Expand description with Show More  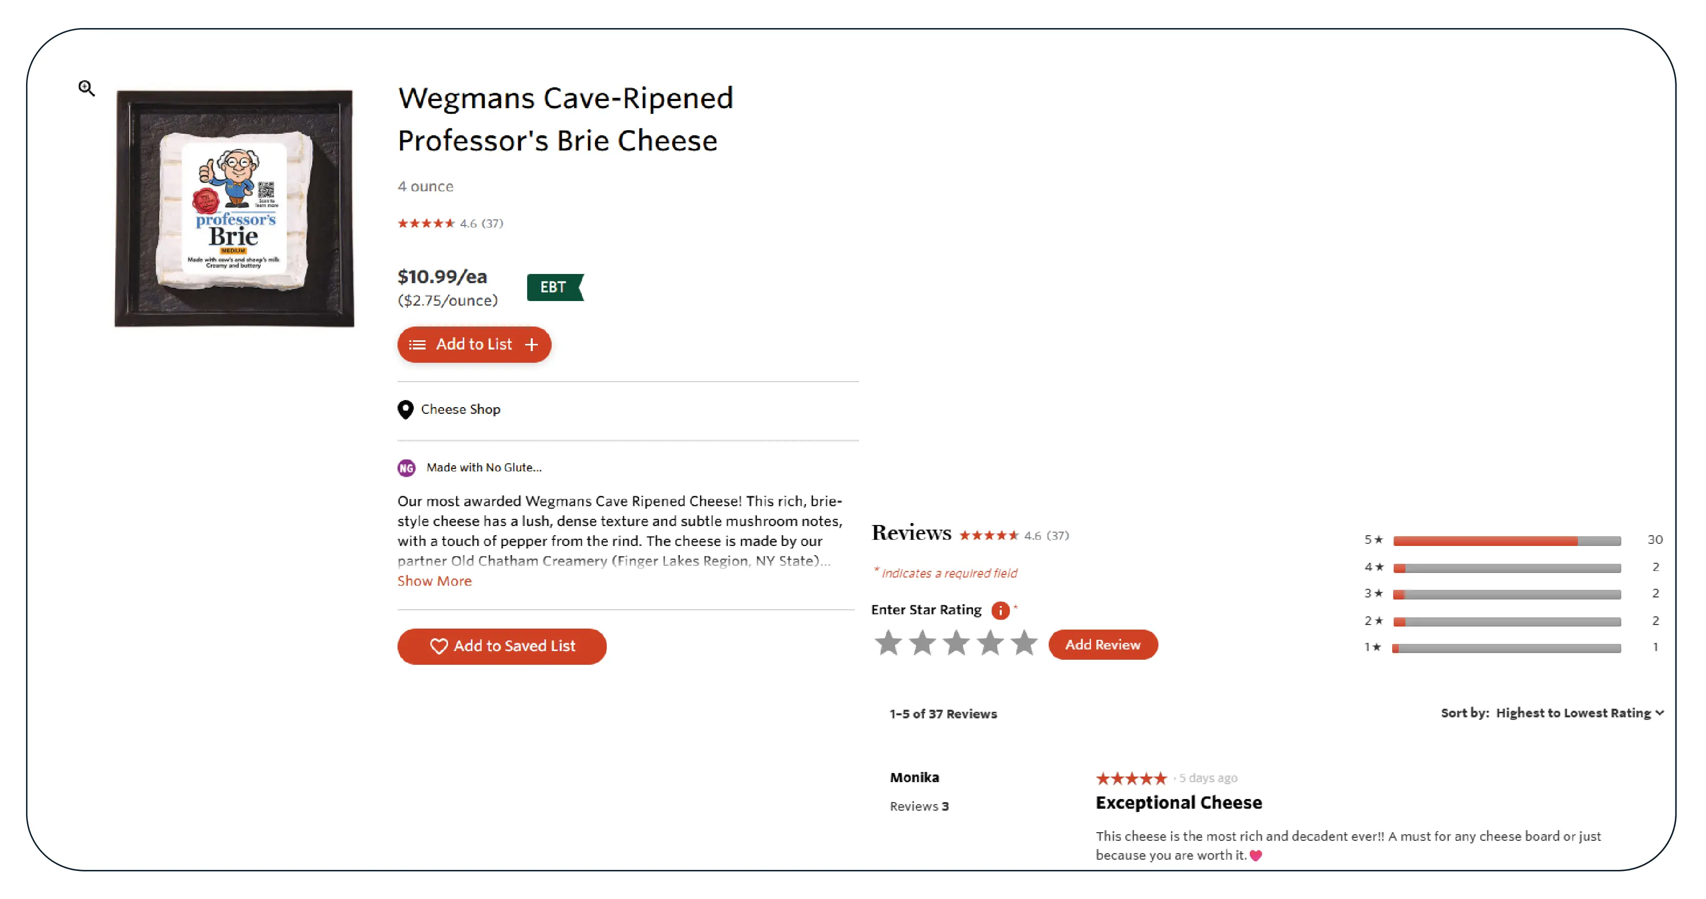pos(434,581)
